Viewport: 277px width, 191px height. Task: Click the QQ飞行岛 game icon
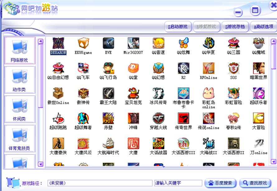coord(109,68)
